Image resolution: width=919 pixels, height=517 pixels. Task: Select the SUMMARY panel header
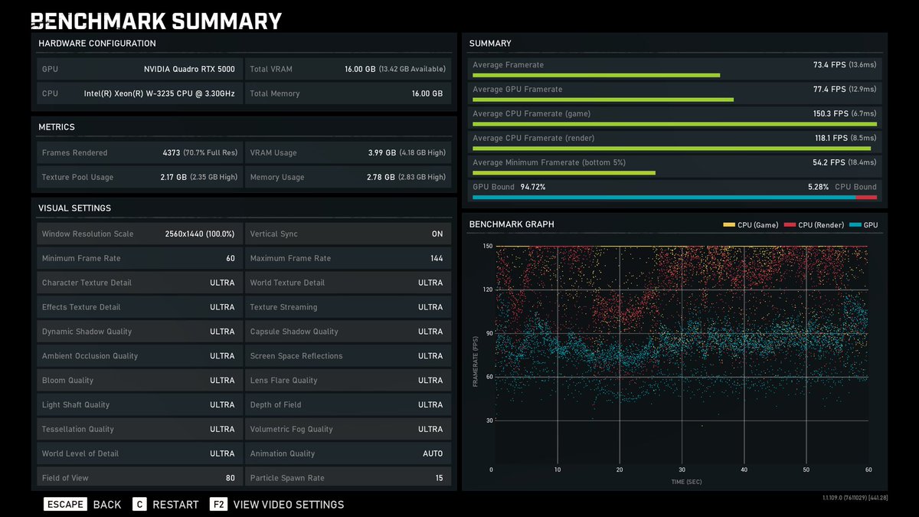tap(490, 43)
